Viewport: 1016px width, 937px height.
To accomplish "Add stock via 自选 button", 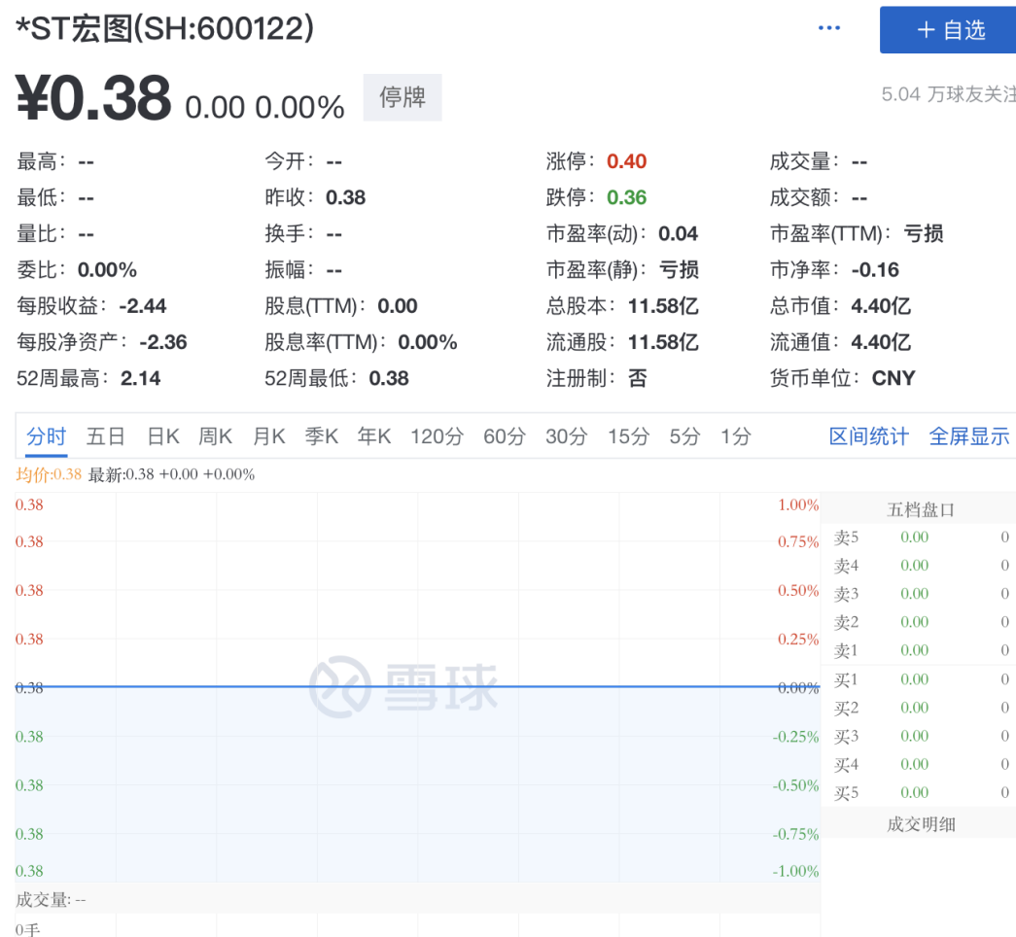I will (949, 30).
